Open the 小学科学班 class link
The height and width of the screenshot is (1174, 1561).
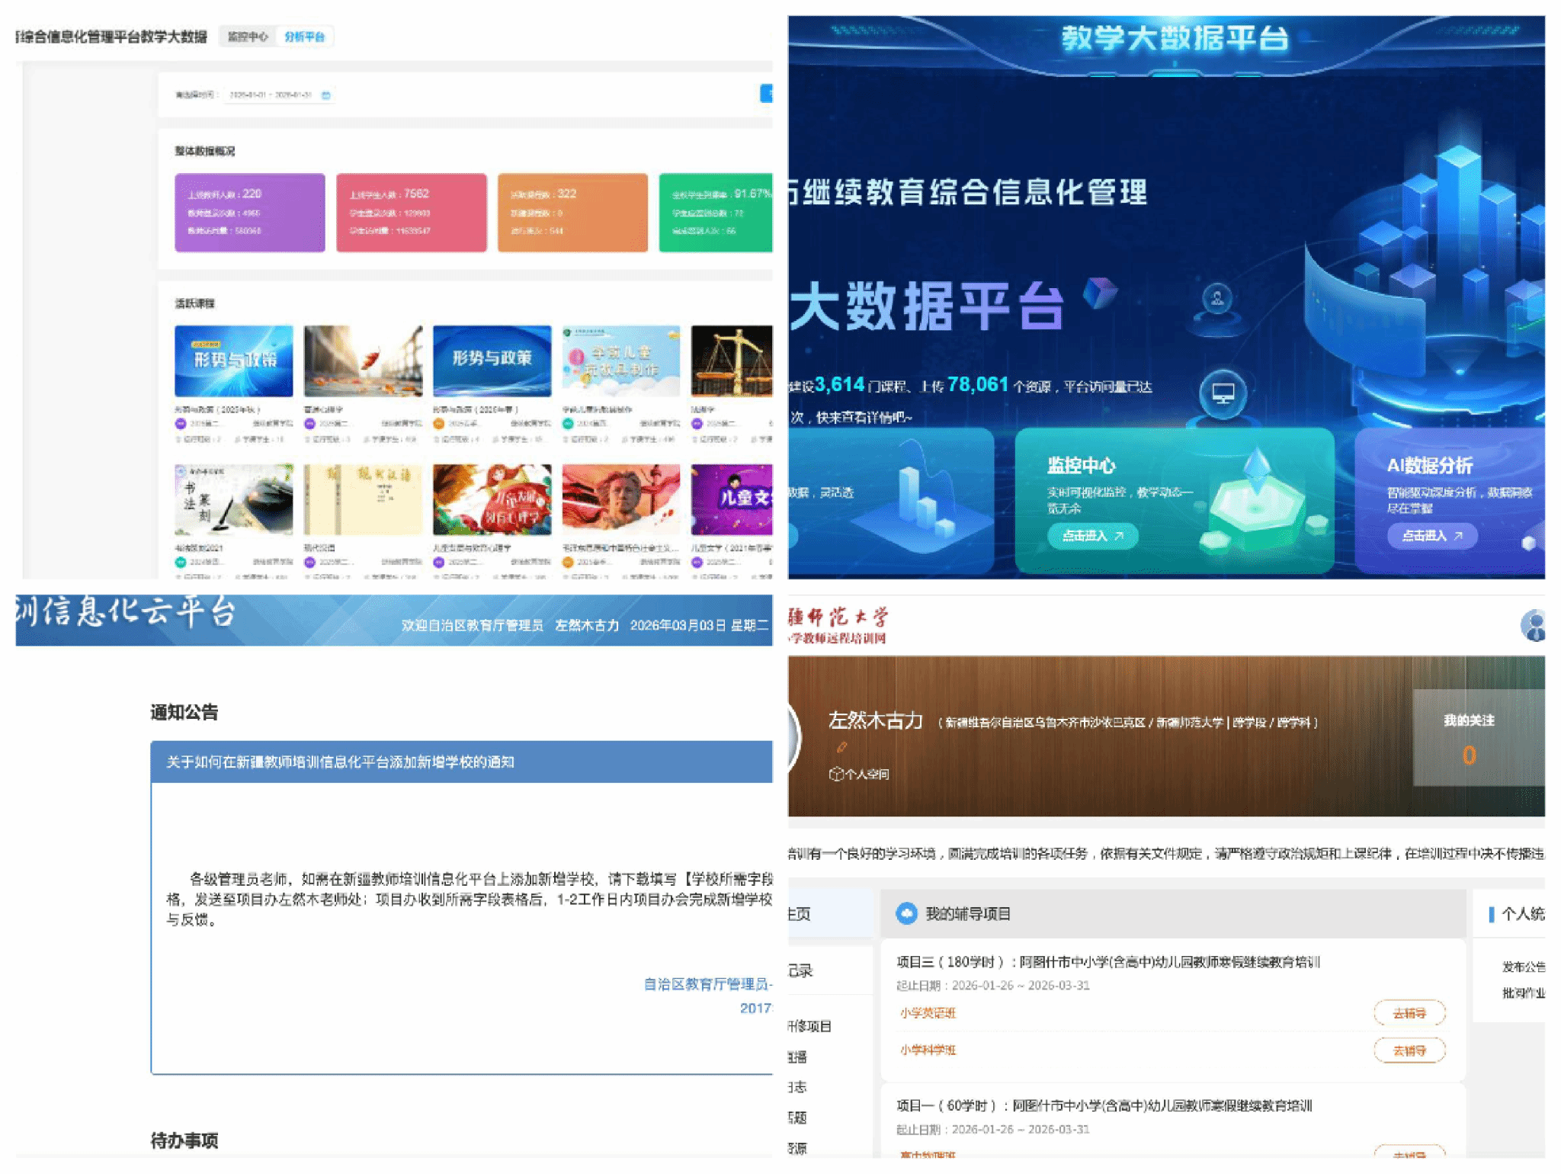[928, 1050]
